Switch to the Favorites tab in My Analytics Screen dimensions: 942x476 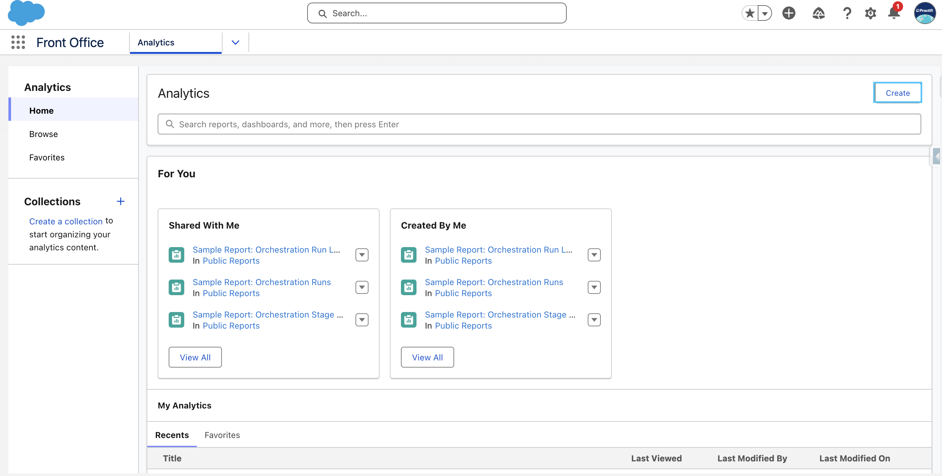tap(222, 435)
